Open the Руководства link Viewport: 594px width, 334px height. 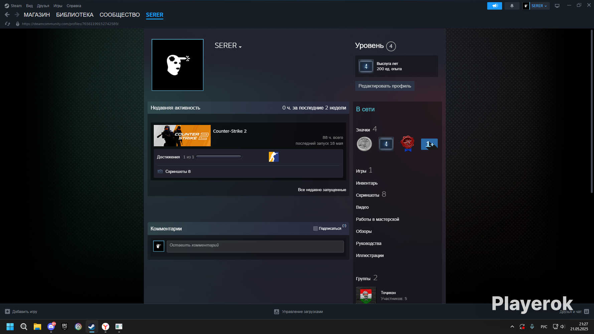pos(369,243)
